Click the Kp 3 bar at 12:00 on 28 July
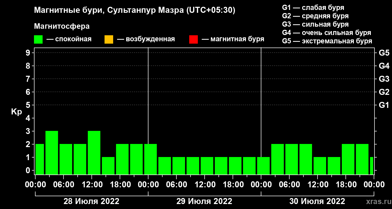This screenshot has width=392, height=209. point(94,153)
